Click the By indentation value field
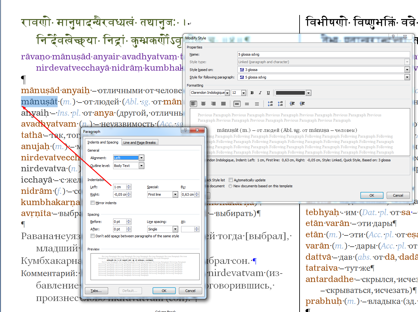 click(x=188, y=194)
